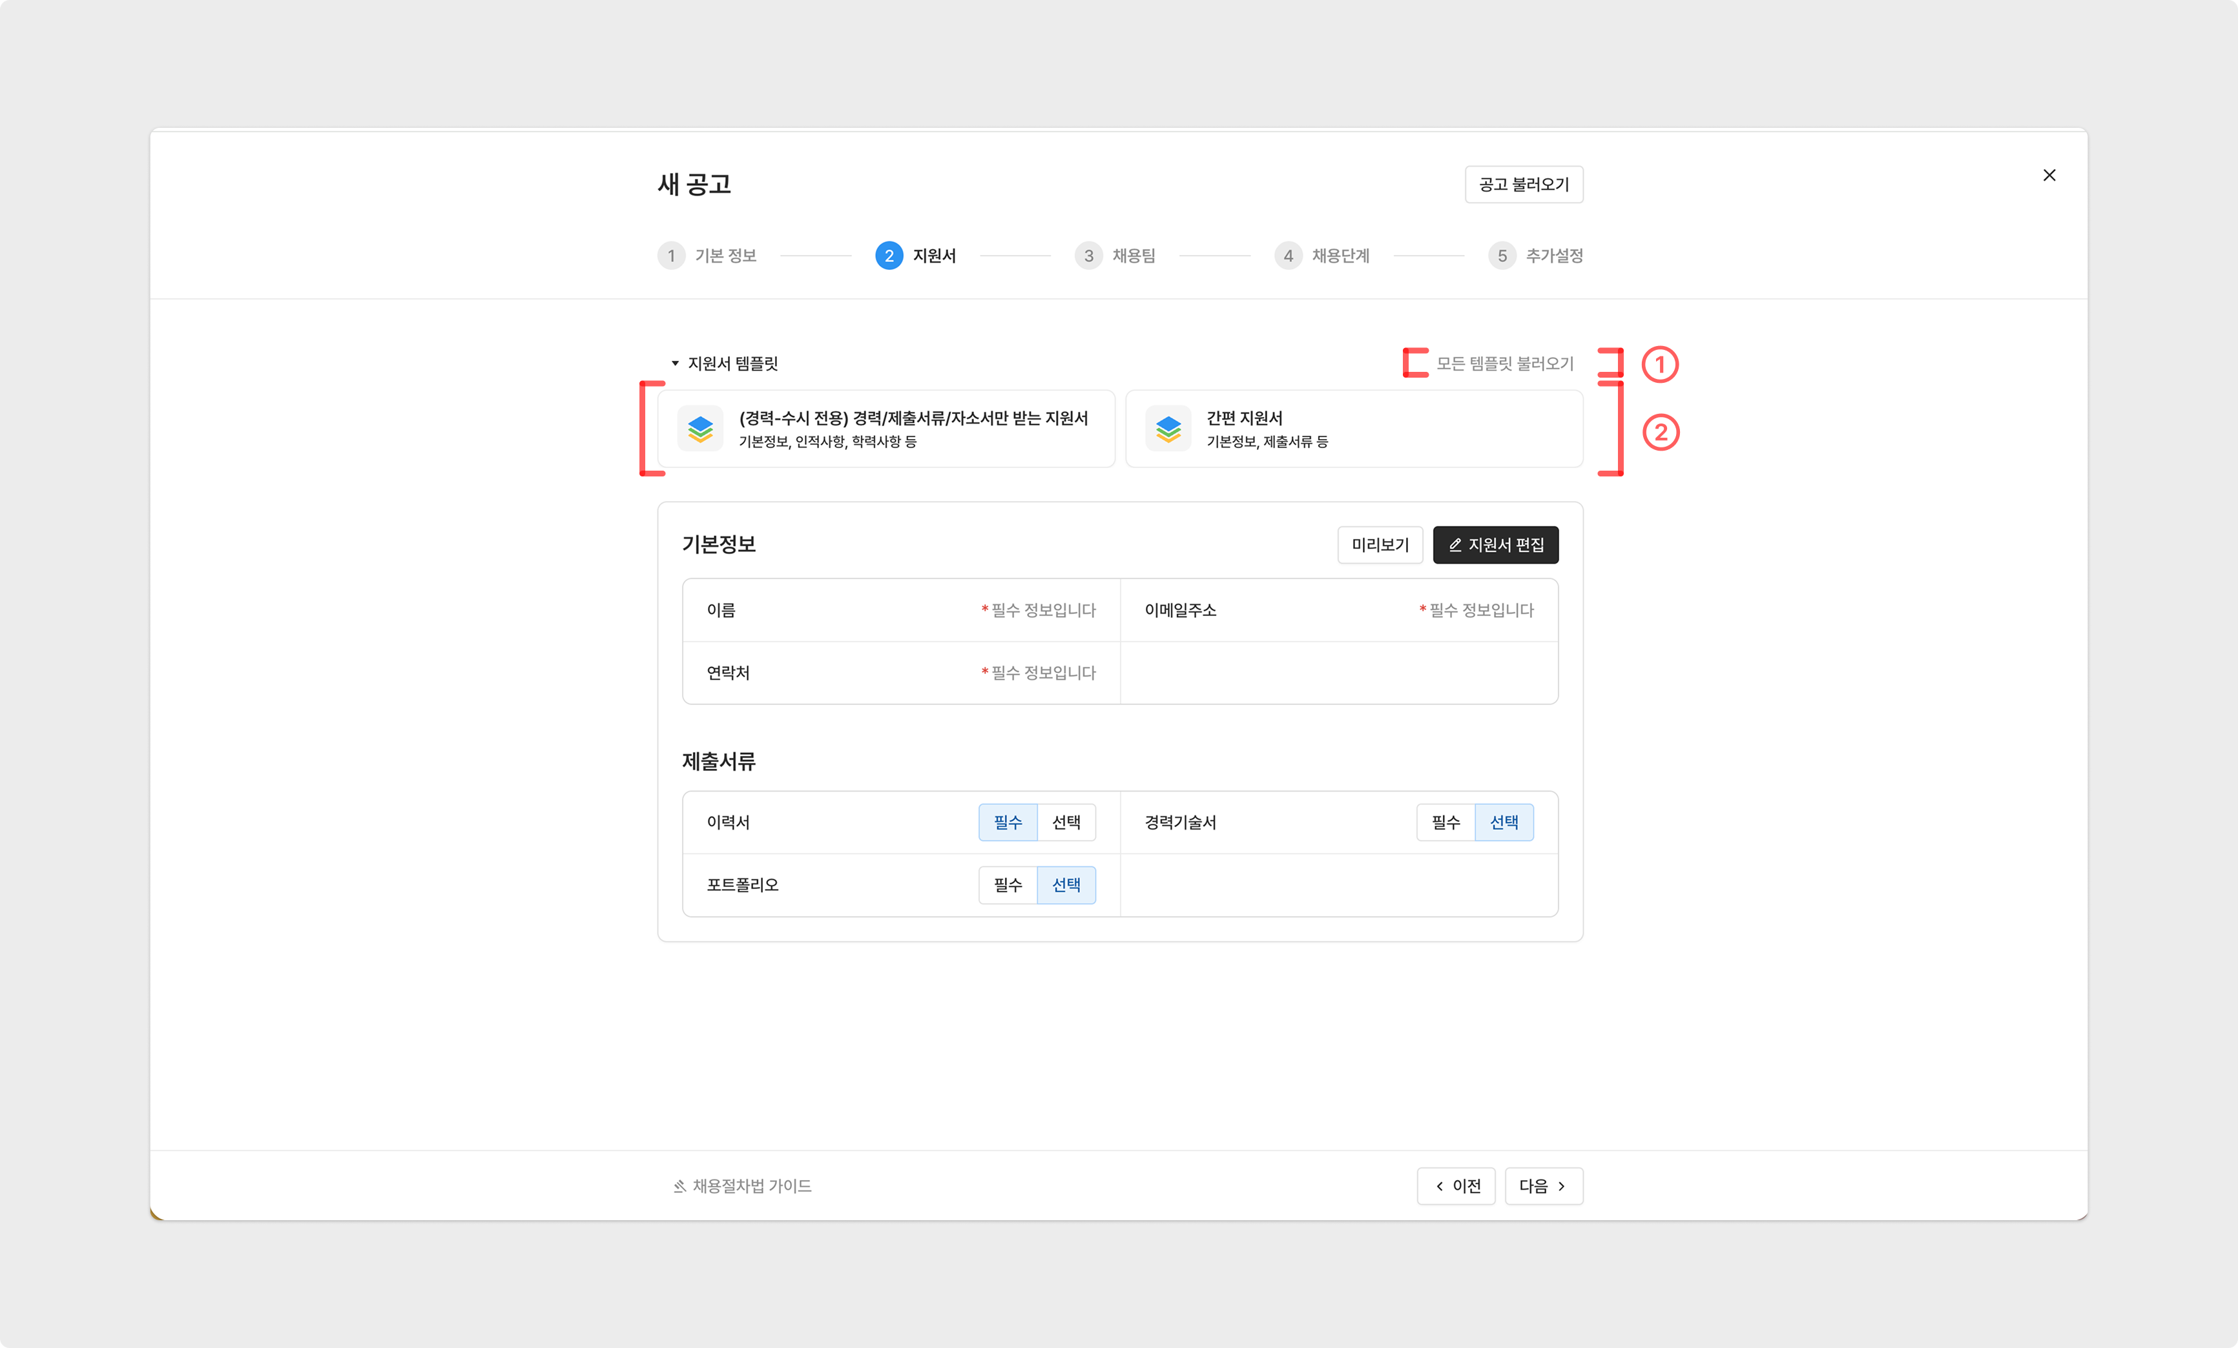Switch to the 채용단계 step tab
Viewport: 2238px width, 1348px height.
1340,256
